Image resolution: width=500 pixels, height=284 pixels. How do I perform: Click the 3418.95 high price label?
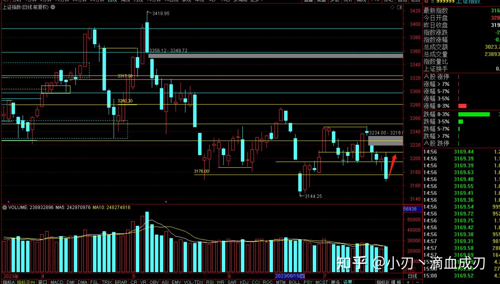click(161, 13)
